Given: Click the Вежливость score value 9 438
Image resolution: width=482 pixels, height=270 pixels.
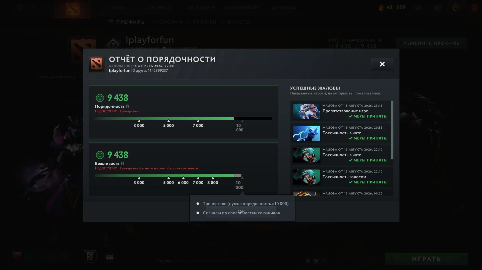Looking at the screenshot, I should 118,155.
